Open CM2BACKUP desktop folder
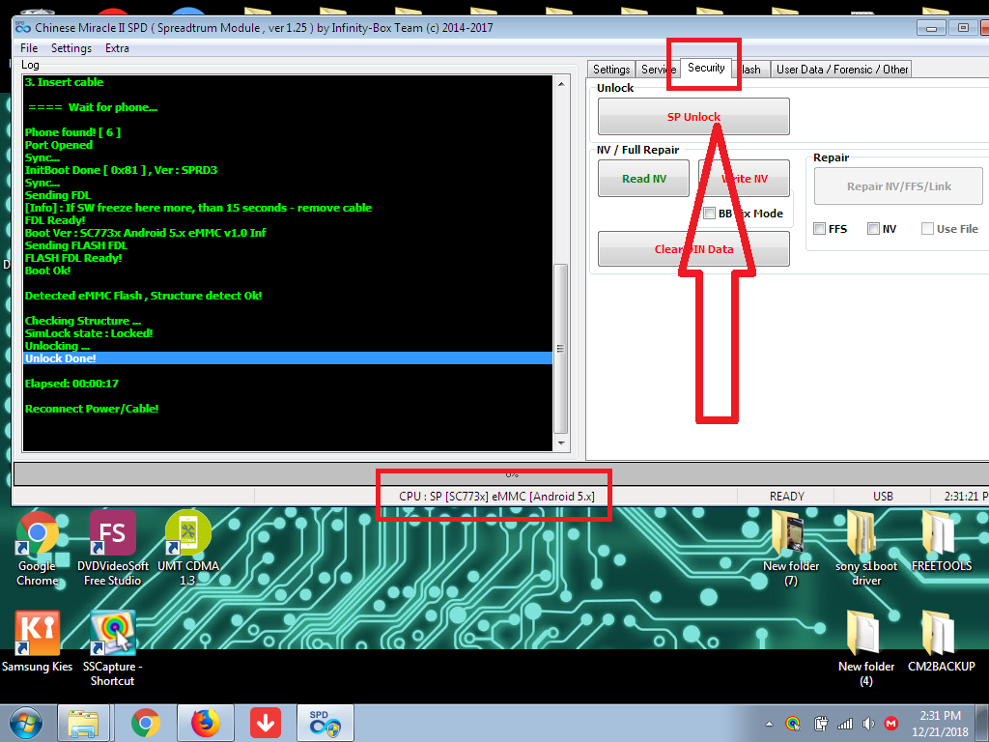This screenshot has height=742, width=989. pos(941,642)
